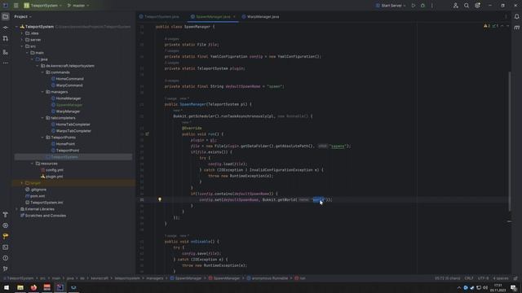Screen dimensions: 522x293
Task: Open plugin.yml resource file
Action: tap(52, 177)
